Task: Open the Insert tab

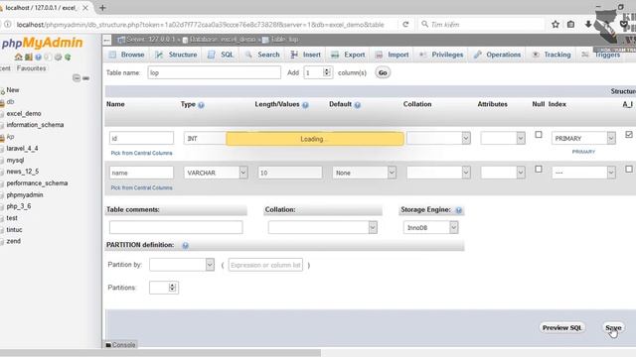Action: coord(306,55)
